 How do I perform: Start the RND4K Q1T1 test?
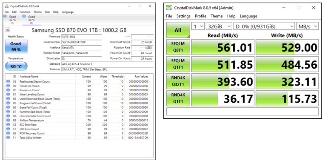(178, 98)
